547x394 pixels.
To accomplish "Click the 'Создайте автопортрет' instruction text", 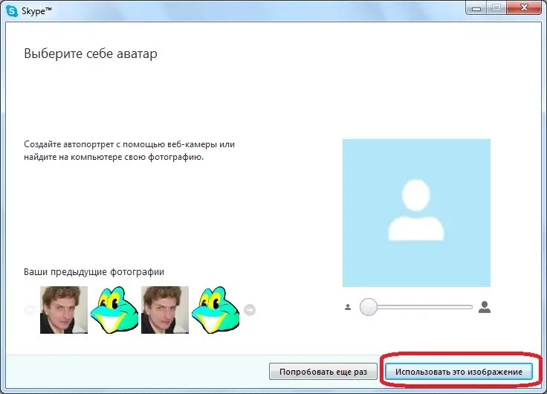I will tap(129, 150).
